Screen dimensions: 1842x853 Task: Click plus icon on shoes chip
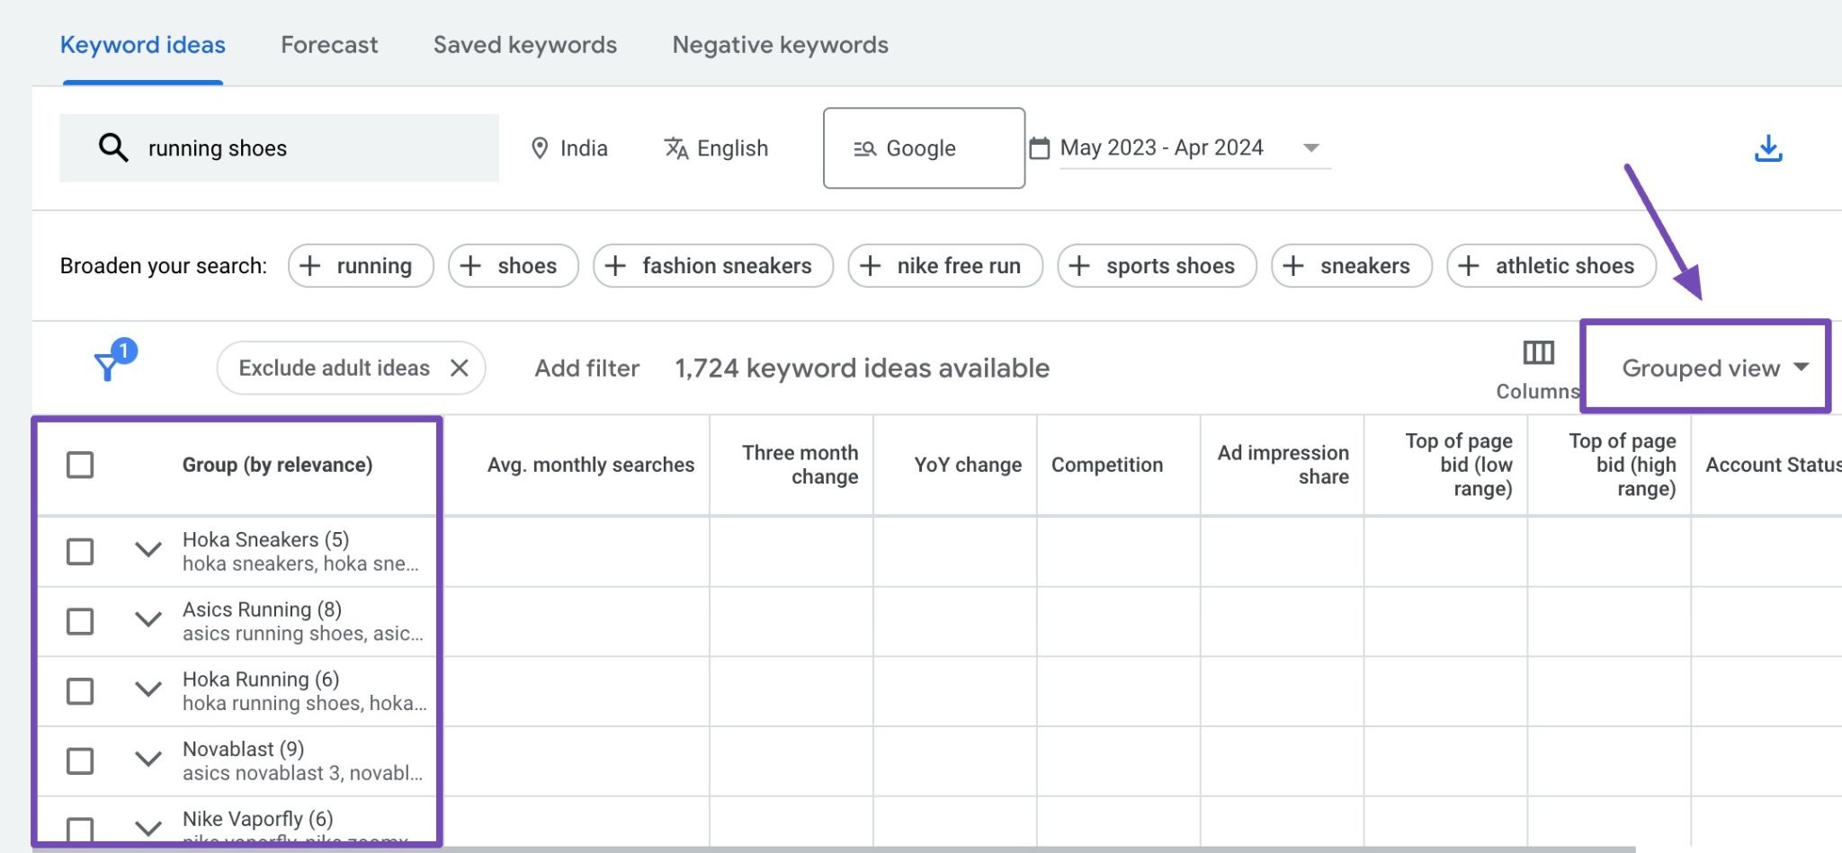coord(470,266)
